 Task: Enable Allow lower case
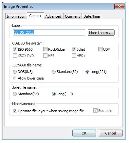click(15, 78)
